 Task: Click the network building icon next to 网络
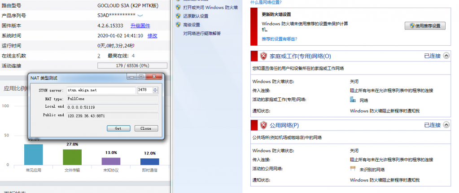353,100
